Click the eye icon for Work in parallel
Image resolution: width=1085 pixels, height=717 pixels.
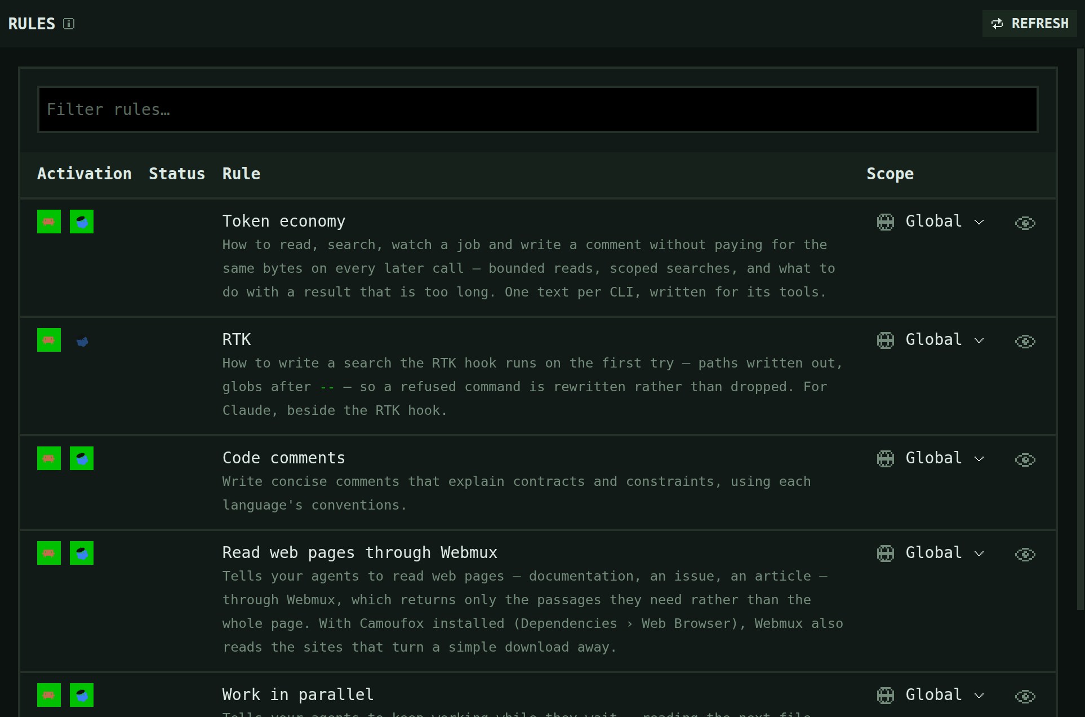1025,697
